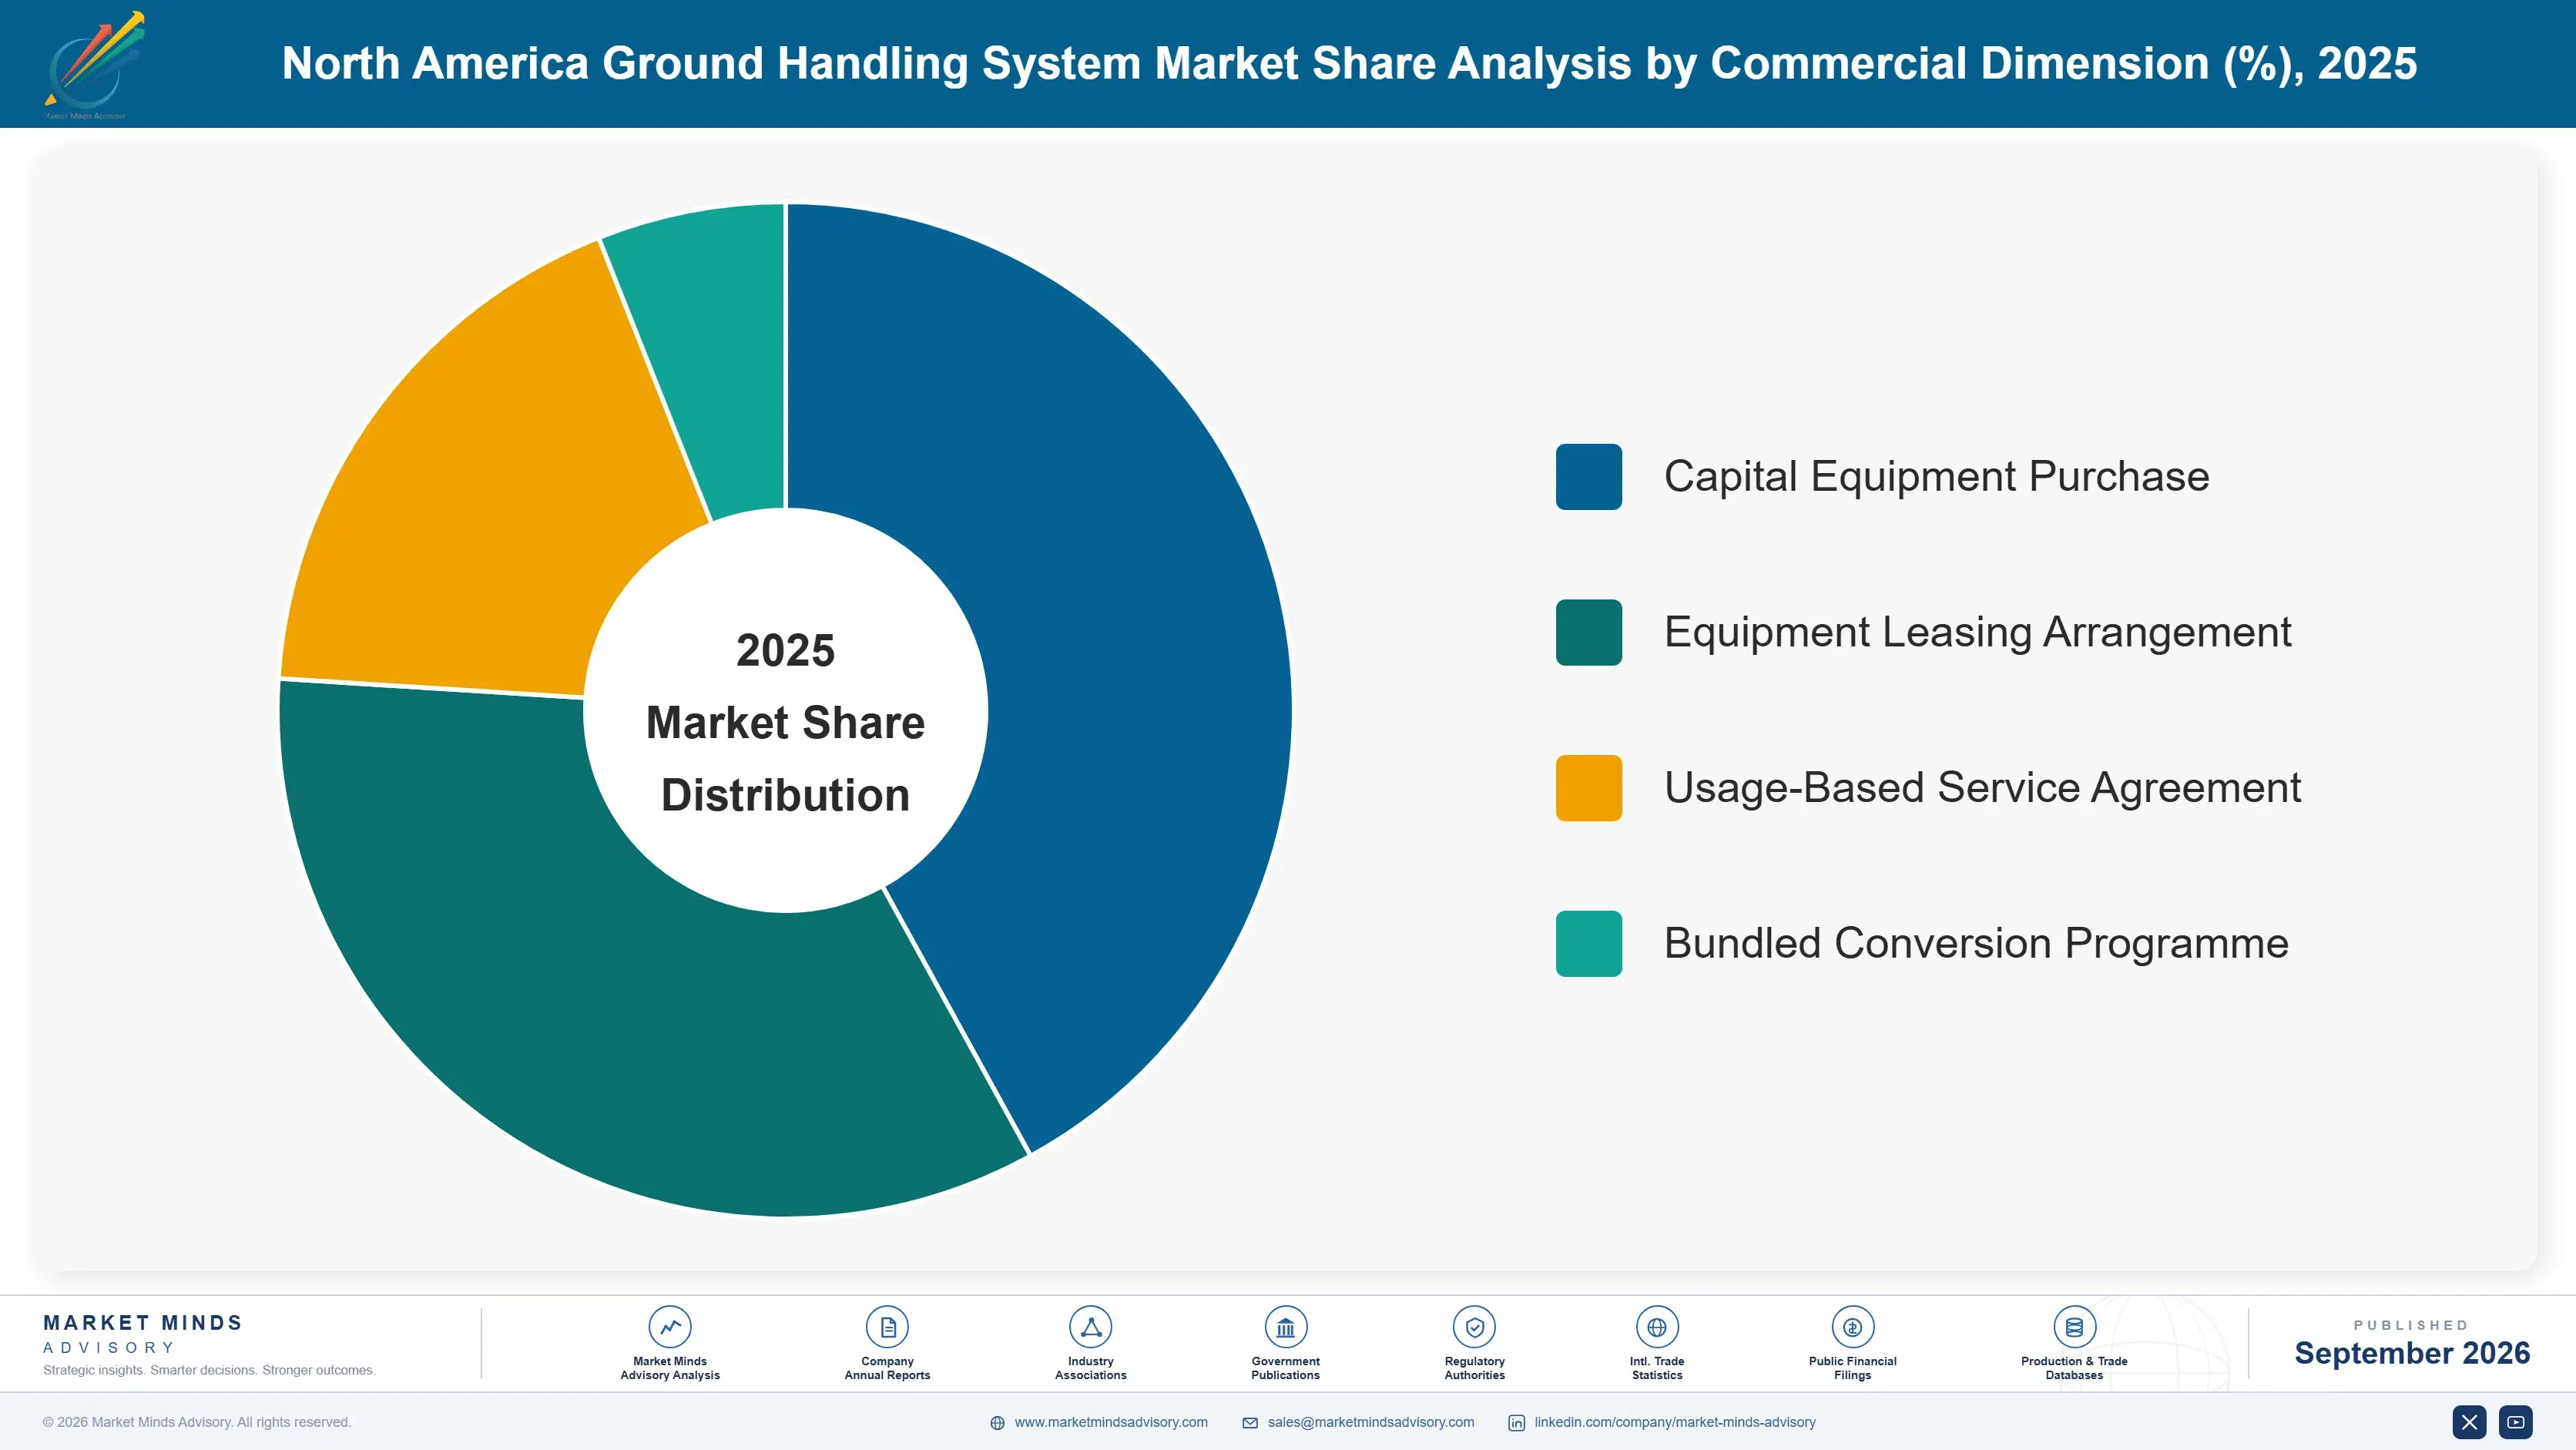Screen dimensions: 2576x1450
Task: Click the September 2026 published date
Action: click(x=2411, y=1353)
